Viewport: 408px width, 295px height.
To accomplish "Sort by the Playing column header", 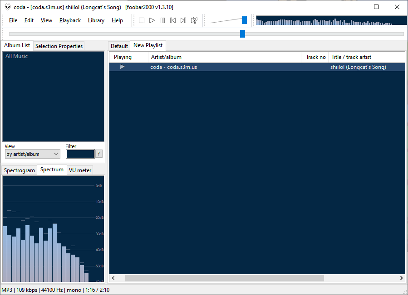I will (x=128, y=57).
